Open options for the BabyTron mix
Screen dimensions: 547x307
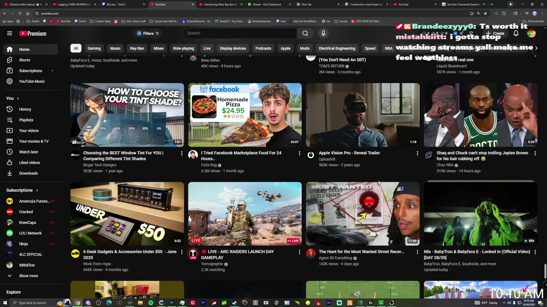point(535,252)
